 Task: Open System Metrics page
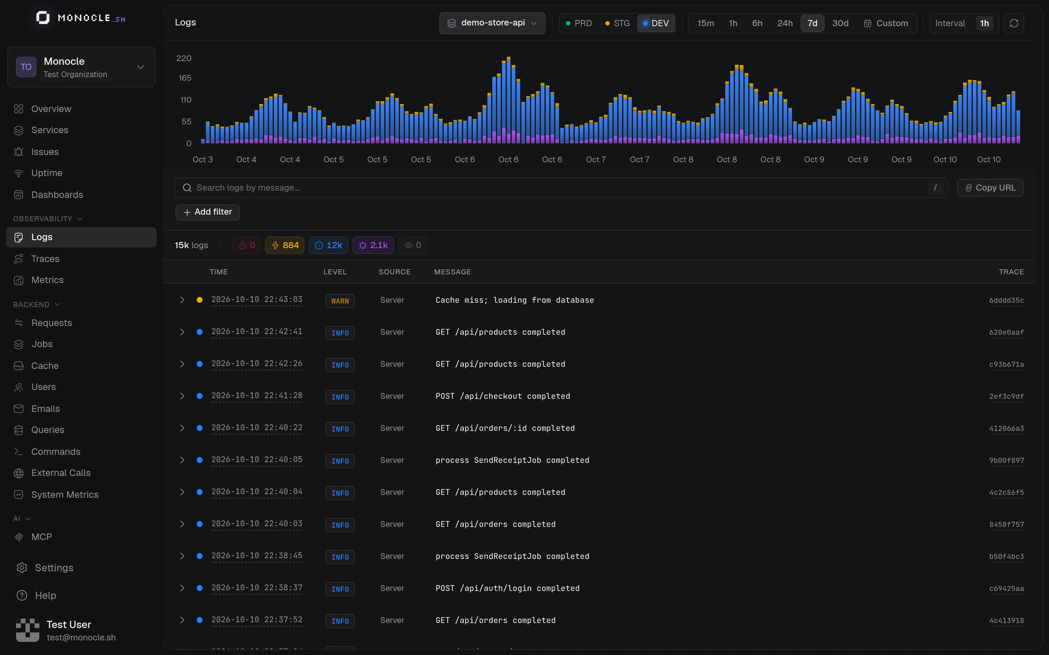(64, 495)
